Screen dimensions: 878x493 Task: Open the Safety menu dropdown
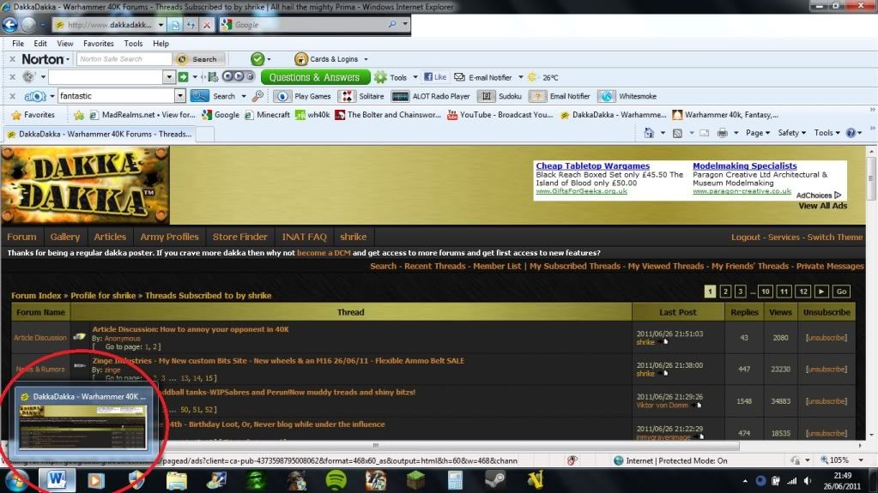(792, 133)
